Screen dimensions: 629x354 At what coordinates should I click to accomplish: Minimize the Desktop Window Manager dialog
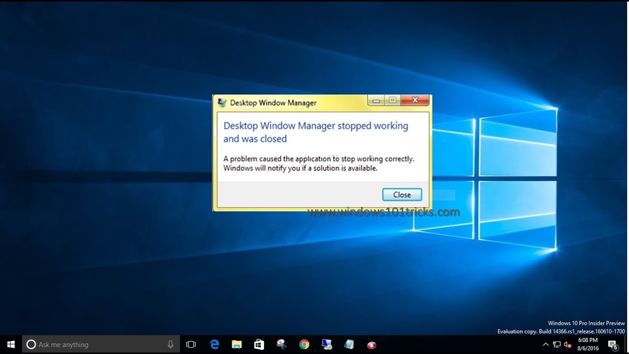[x=376, y=100]
